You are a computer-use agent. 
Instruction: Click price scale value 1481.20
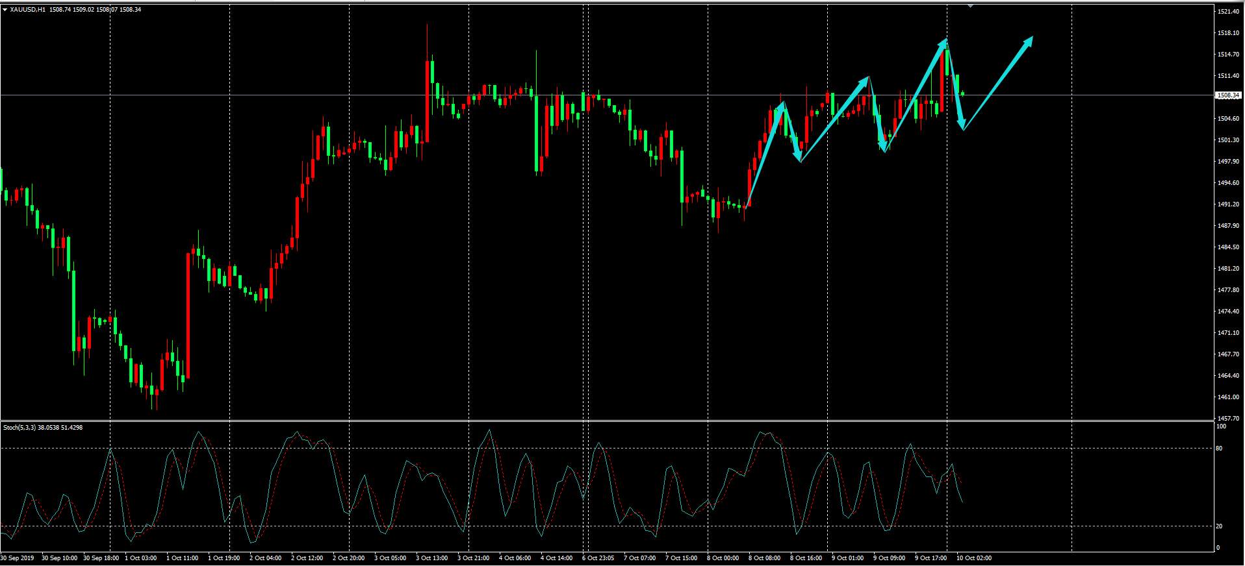tap(1229, 269)
